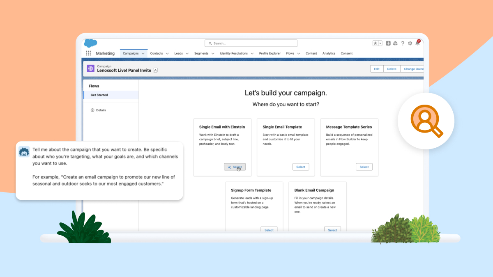Open the Identity Resolutions dropdown chevron
This screenshot has width=493, height=277.
coord(252,53)
